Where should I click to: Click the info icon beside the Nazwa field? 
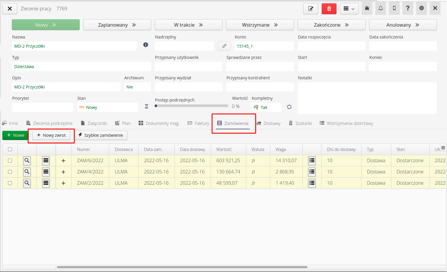click(x=145, y=45)
